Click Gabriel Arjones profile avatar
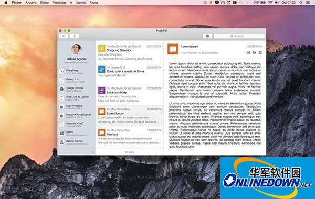Image resolution: width=315 pixels, height=199 pixels. (77, 49)
